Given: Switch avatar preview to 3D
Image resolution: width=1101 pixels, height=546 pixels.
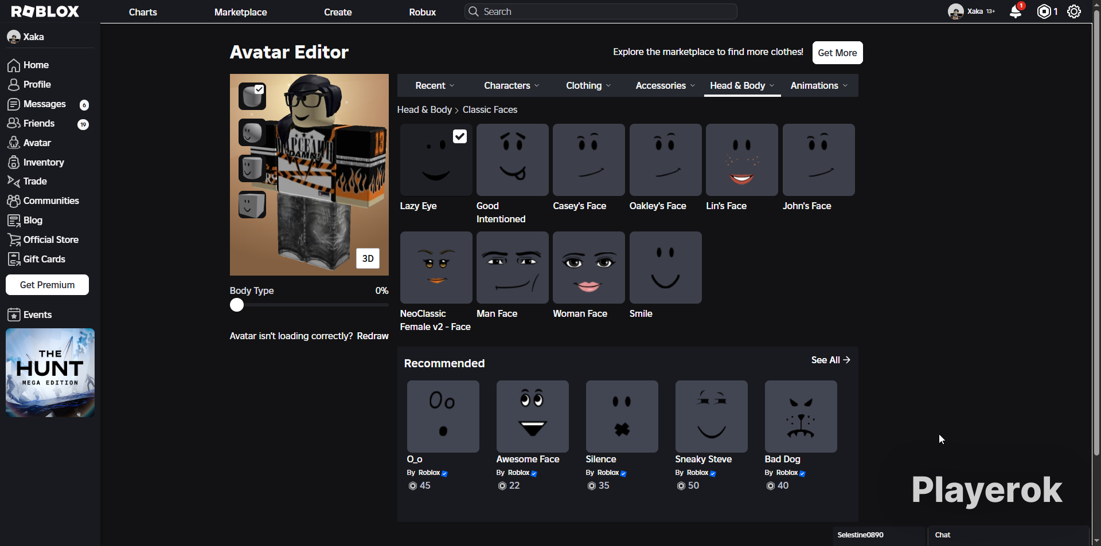Looking at the screenshot, I should 368,258.
